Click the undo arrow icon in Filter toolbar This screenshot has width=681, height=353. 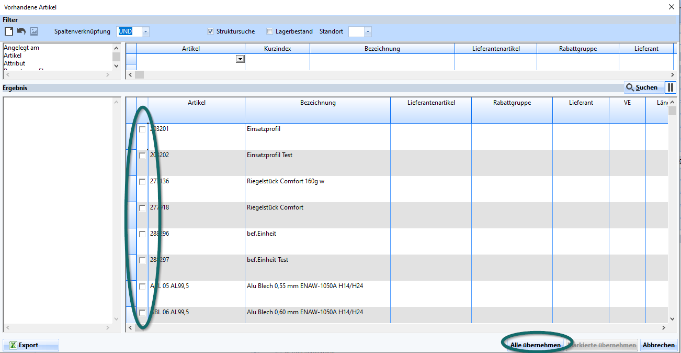tap(21, 31)
